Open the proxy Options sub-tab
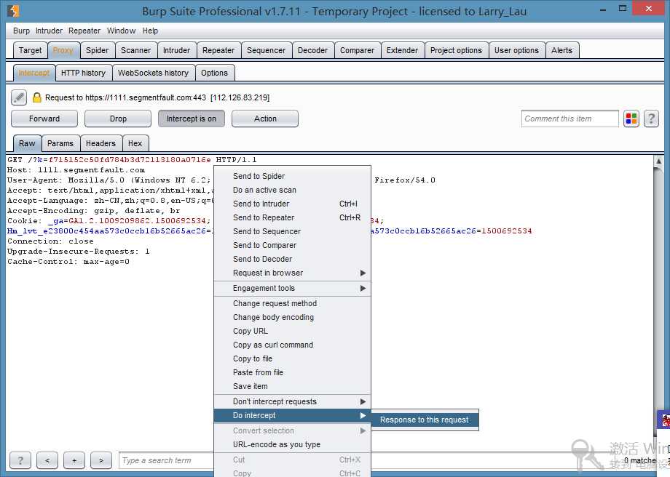This screenshot has width=670, height=477. click(x=215, y=73)
